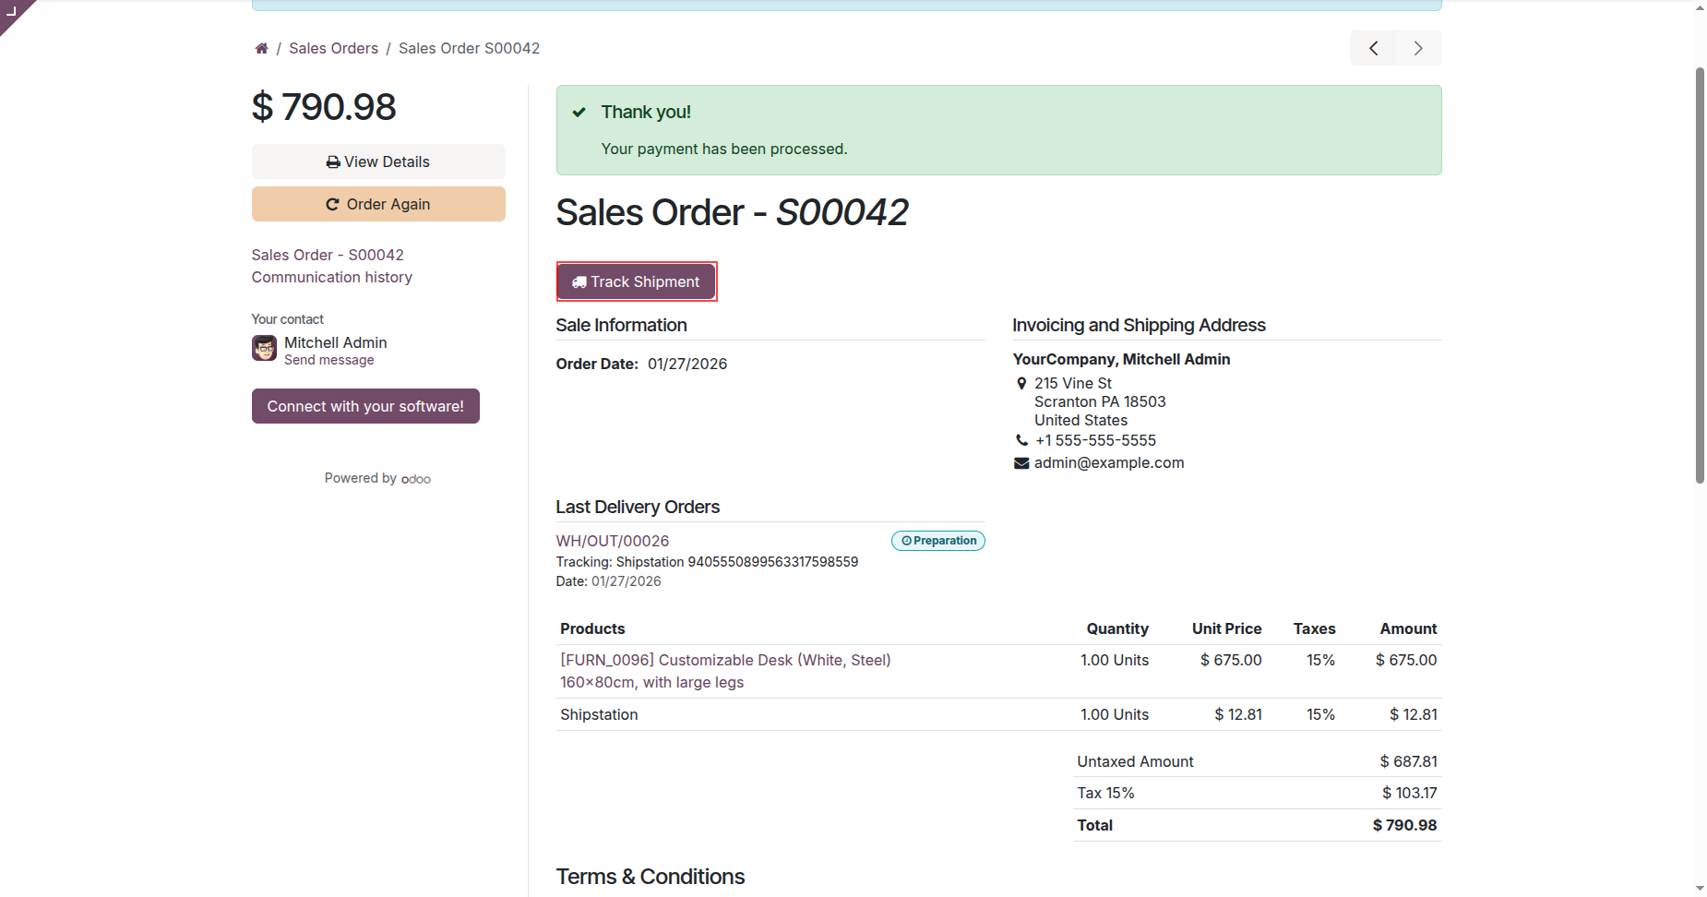Open Customizable Desk product link
This screenshot has width=1707, height=897.
pyautogui.click(x=725, y=661)
